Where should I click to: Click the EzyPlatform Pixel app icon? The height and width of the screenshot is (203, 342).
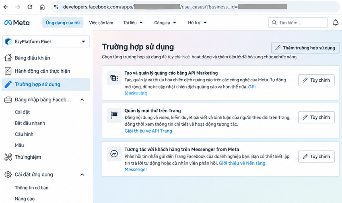(x=8, y=41)
